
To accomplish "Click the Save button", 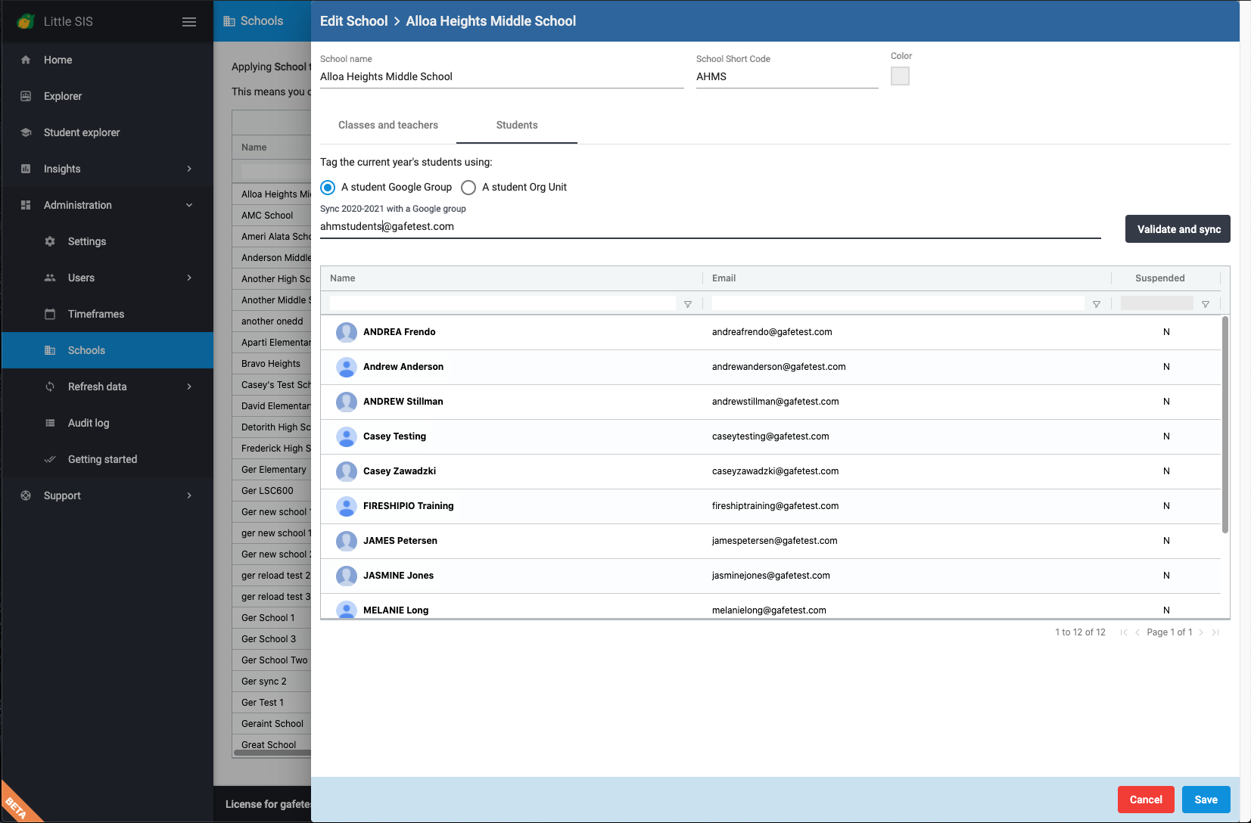I will (x=1206, y=800).
